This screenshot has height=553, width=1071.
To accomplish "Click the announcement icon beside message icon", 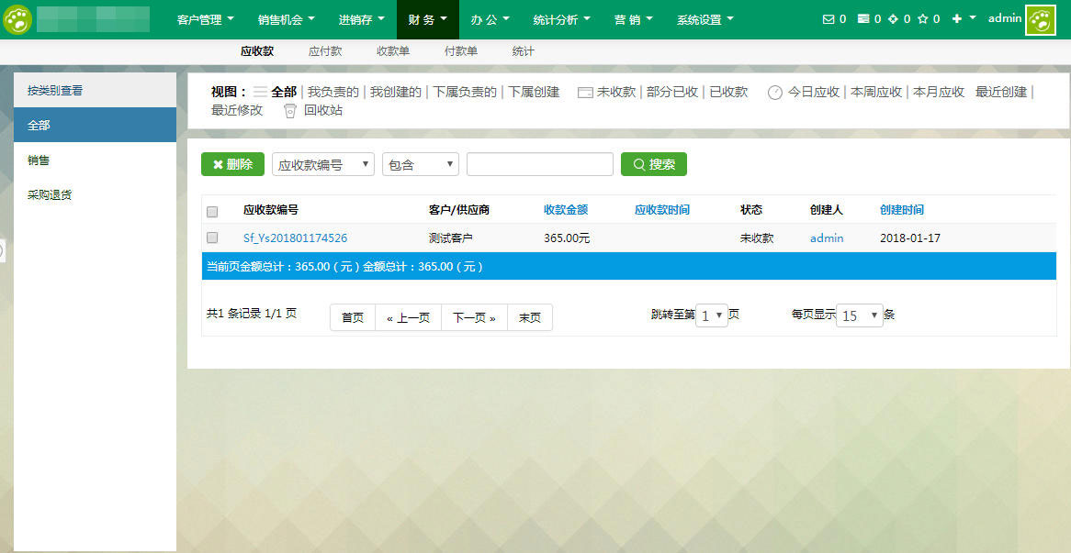I will pos(863,17).
